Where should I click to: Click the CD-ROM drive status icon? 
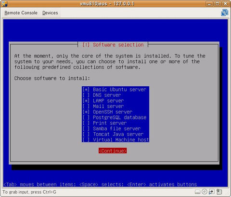(x=205, y=192)
